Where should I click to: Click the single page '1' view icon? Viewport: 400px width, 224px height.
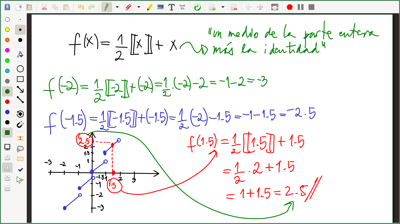coord(7,157)
